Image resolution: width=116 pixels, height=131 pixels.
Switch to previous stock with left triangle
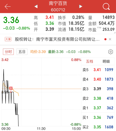(36, 6)
